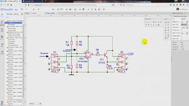The image size is (189, 106).
Task: Open the Work Space Personal dropdown
Action: [x=14, y=14]
